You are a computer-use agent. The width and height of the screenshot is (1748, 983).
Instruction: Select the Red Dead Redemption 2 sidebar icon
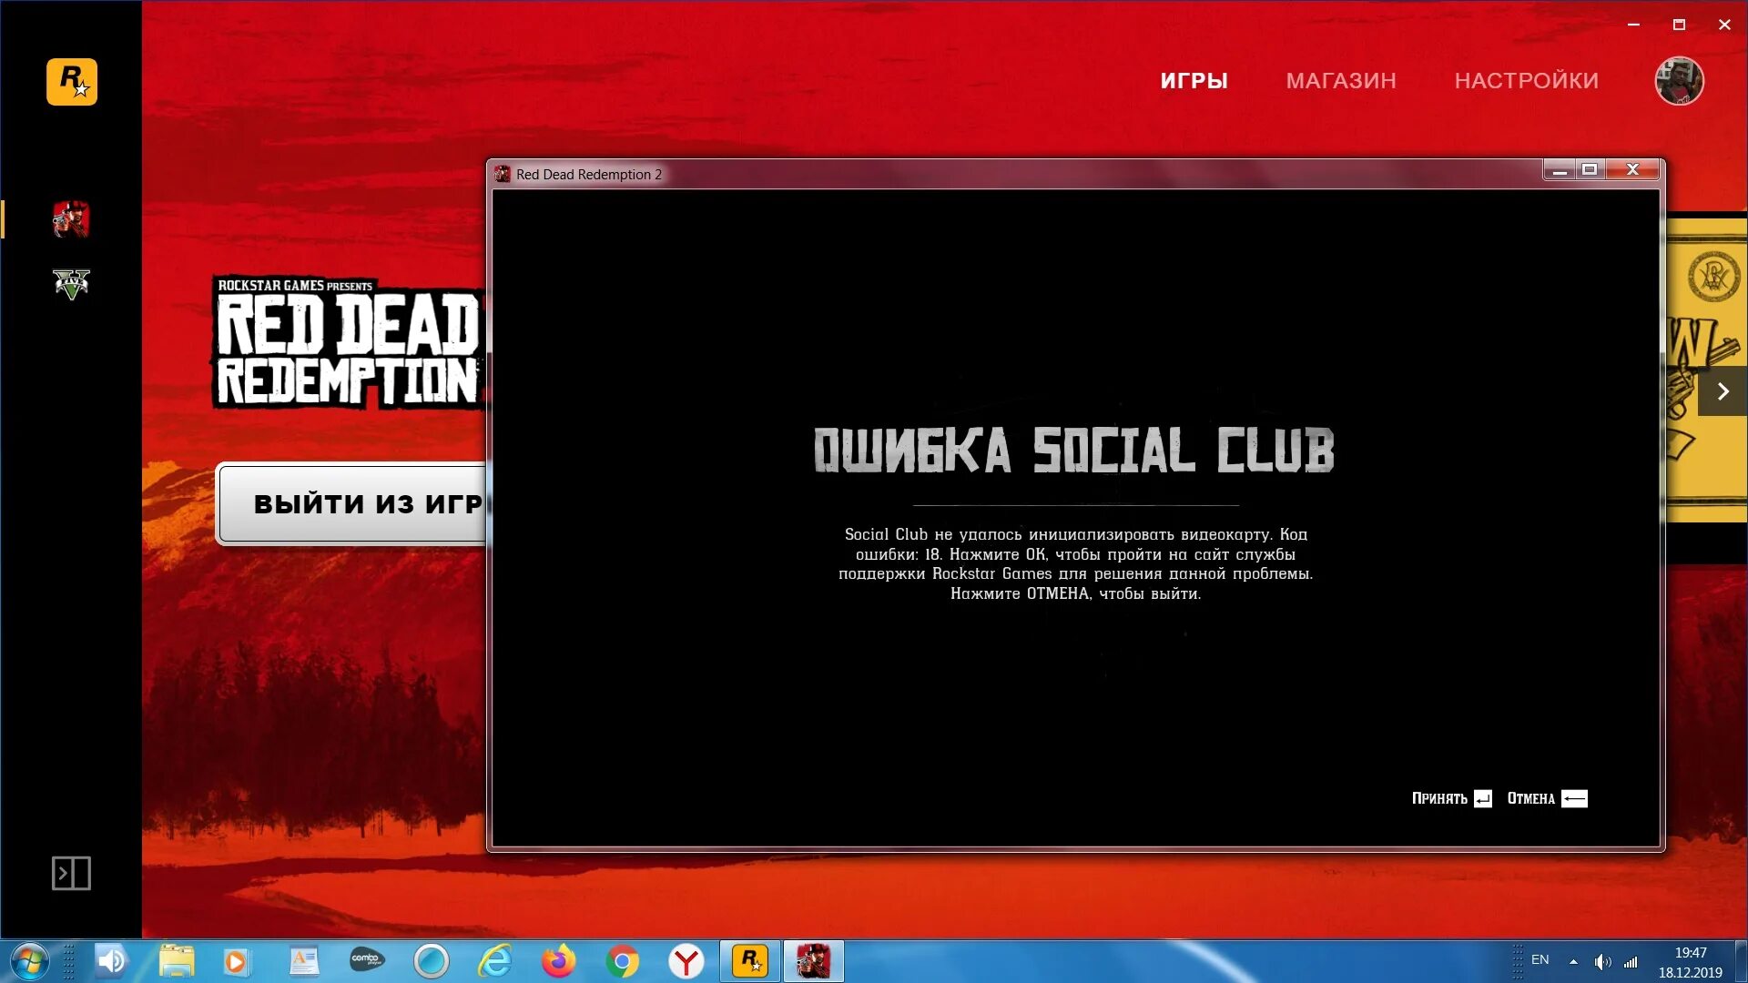(x=71, y=219)
